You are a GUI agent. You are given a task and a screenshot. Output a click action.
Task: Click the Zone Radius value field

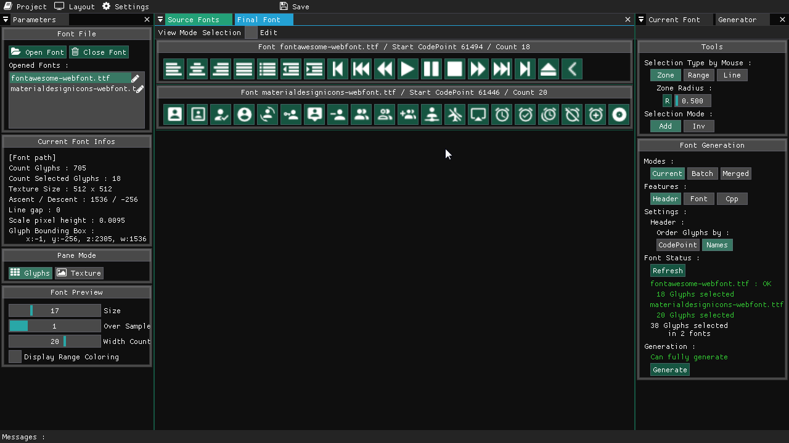click(x=693, y=100)
